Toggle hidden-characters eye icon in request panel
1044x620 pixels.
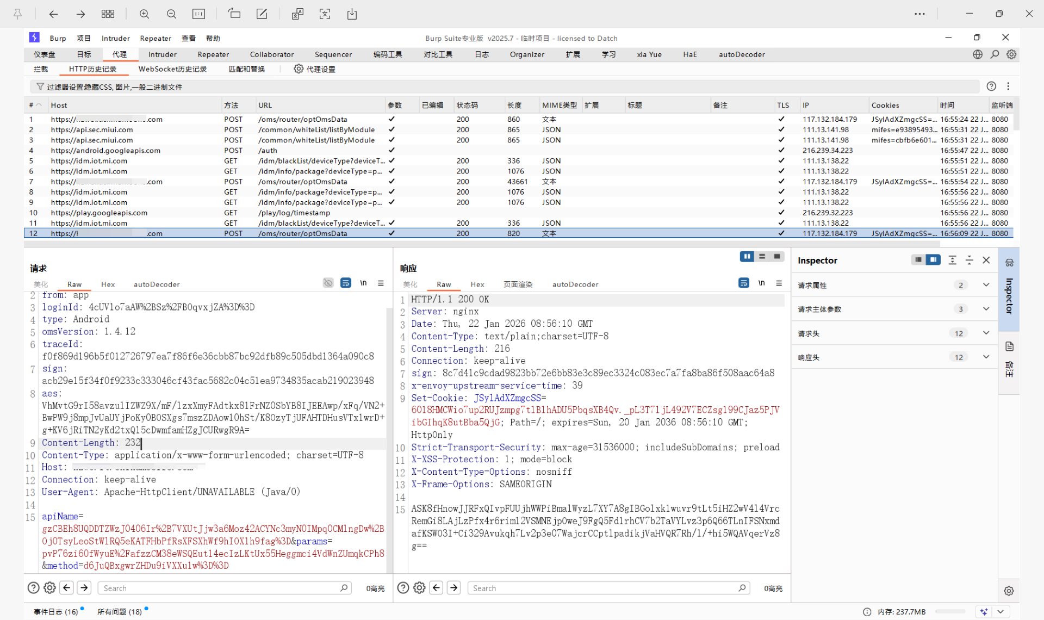328,283
